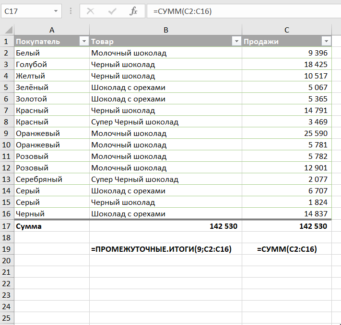The height and width of the screenshot is (325, 341).
Task: Select column B header
Action: point(165,30)
